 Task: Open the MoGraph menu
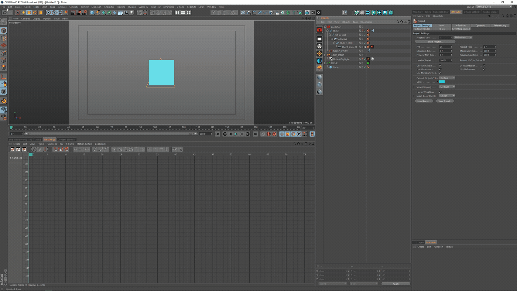click(x=96, y=7)
